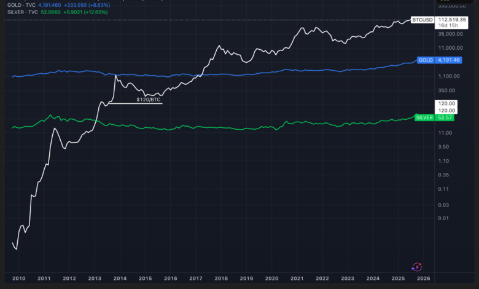
Task: Click 2018 on the time axis
Action: pyautogui.click(x=220, y=279)
